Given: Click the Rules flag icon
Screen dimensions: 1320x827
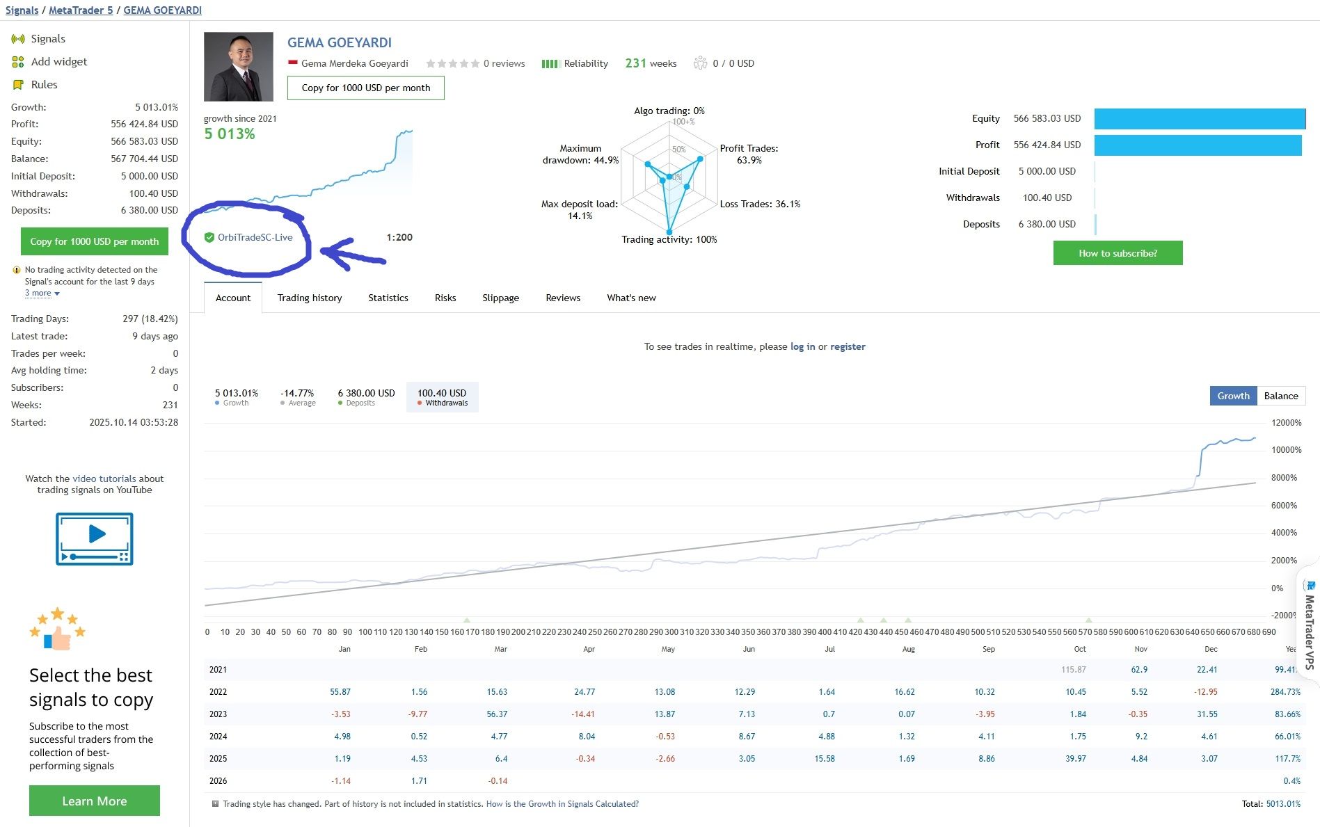Looking at the screenshot, I should coord(18,85).
